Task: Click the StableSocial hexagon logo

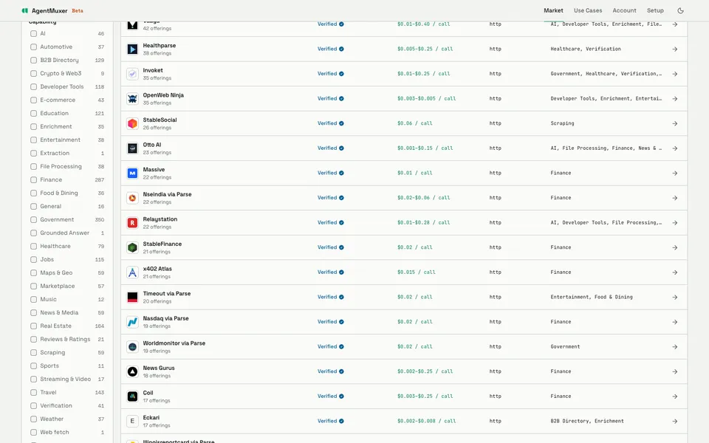Action: point(132,123)
